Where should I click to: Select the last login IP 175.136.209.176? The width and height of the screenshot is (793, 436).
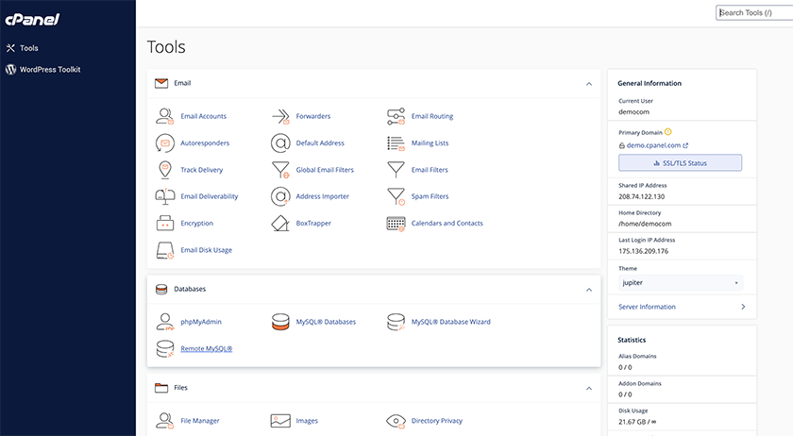643,251
